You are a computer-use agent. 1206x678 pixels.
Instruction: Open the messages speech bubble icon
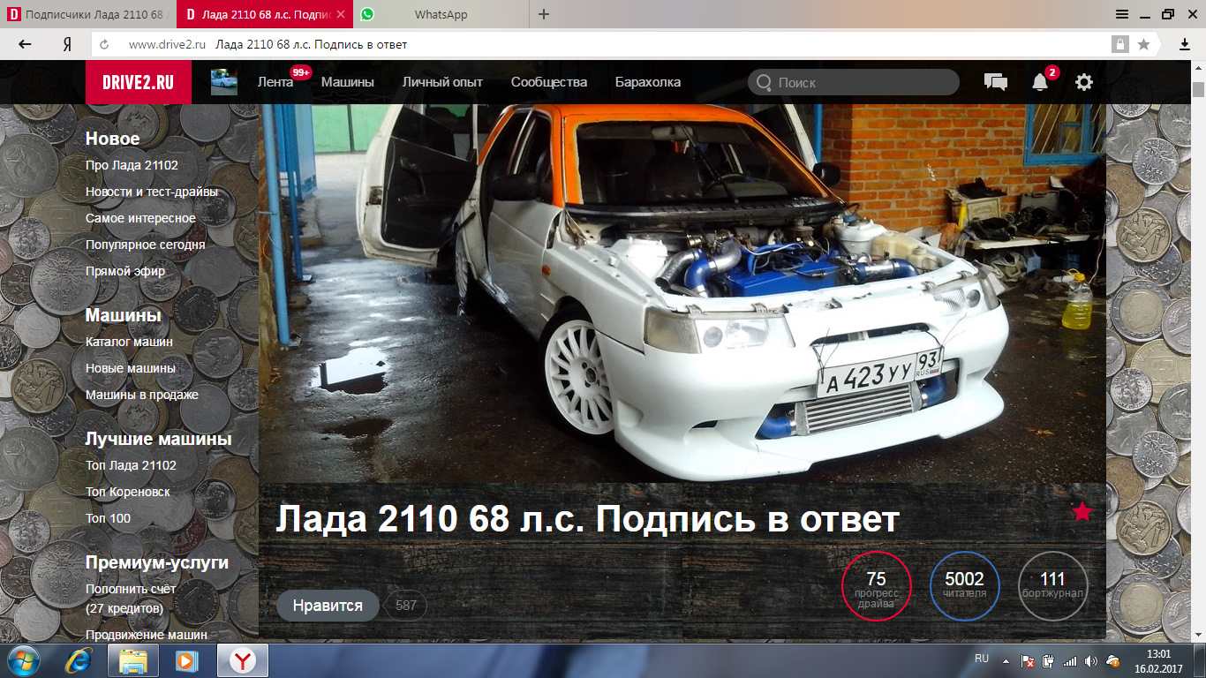996,82
